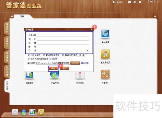This screenshot has height=118, width=162.
Task: Click the operator shortcut in bottom dock
Action: pyautogui.click(x=41, y=112)
